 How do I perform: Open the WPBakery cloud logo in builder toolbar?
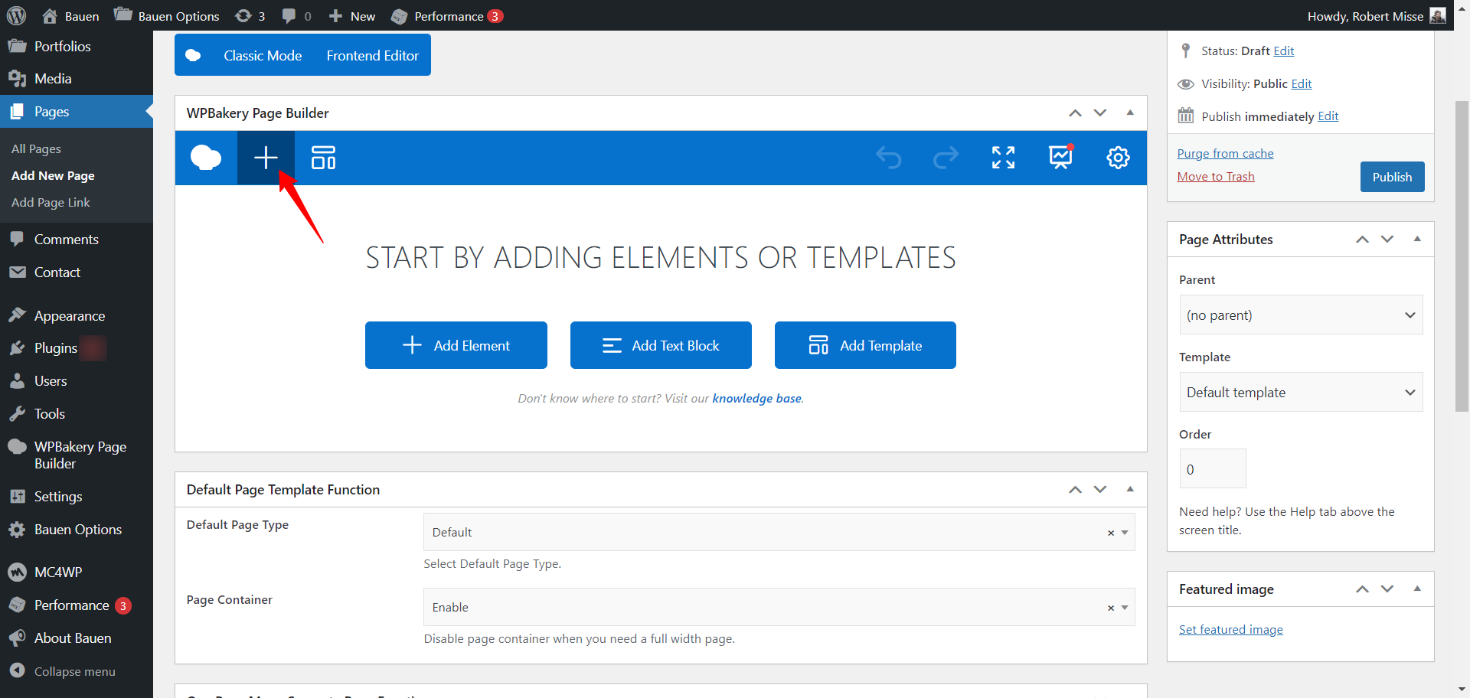pos(205,158)
